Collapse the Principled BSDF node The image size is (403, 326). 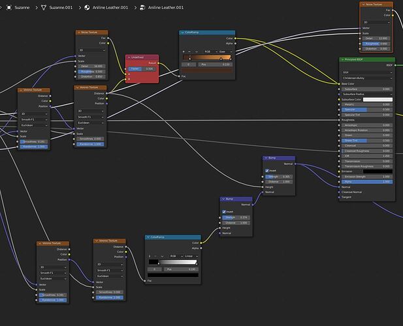342,59
